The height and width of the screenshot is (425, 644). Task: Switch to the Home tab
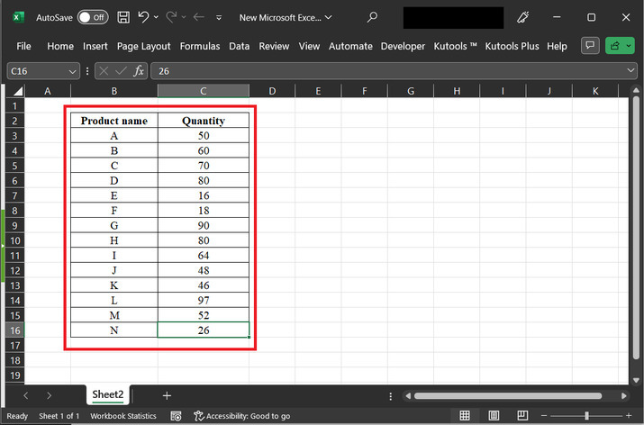point(60,46)
